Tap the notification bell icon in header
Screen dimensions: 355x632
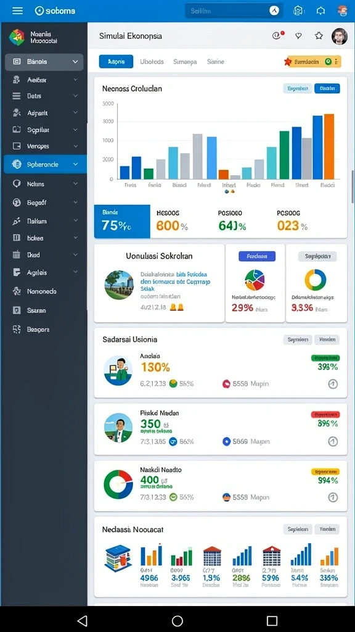[320, 11]
